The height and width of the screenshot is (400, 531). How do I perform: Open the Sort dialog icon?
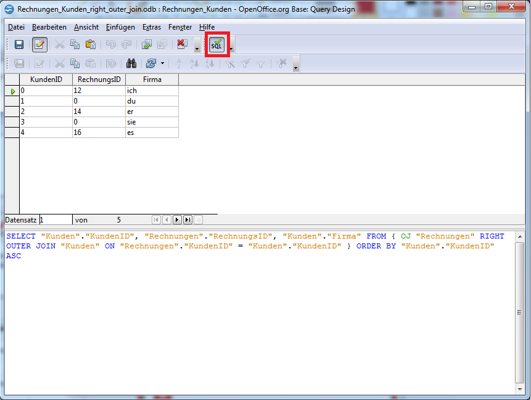click(179, 63)
